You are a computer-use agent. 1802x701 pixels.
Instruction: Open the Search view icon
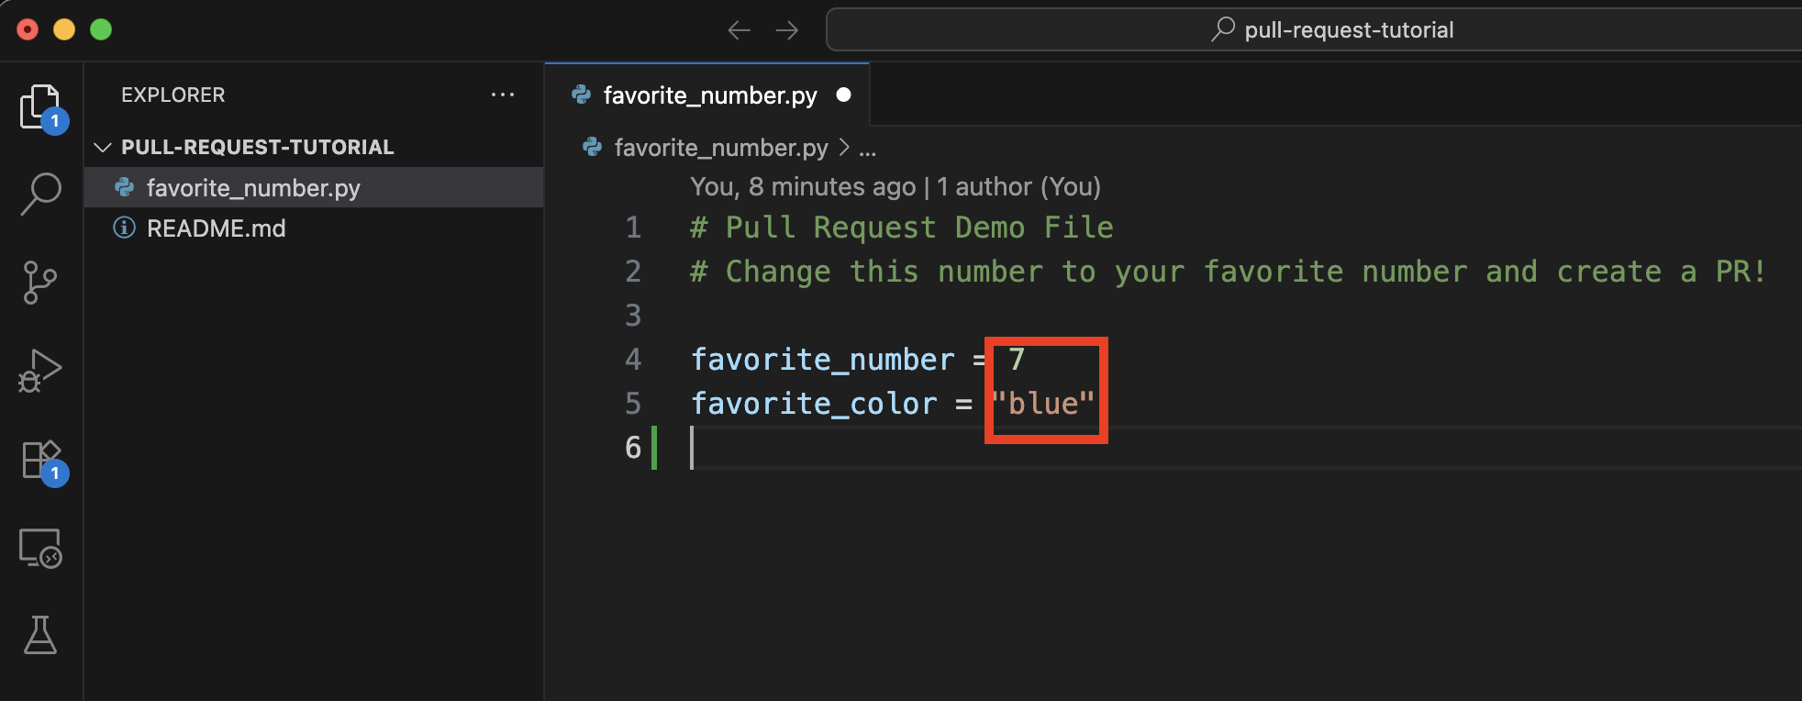(41, 195)
